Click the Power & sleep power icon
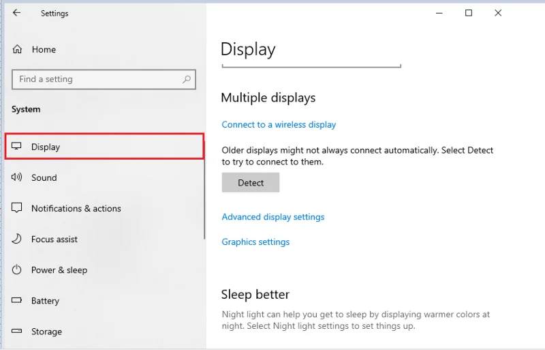Viewport: 545px width, 350px height. 16,269
